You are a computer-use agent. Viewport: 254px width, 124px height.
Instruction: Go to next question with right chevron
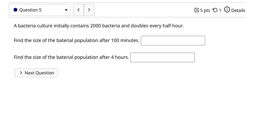tap(89, 10)
